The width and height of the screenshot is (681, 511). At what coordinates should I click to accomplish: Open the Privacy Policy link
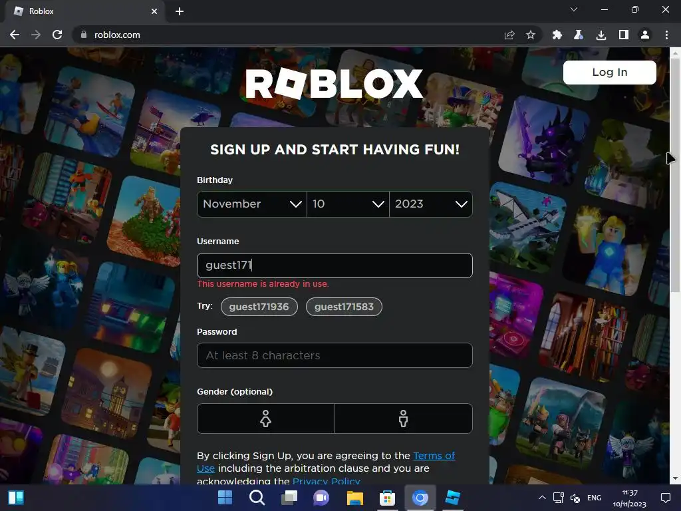click(326, 480)
